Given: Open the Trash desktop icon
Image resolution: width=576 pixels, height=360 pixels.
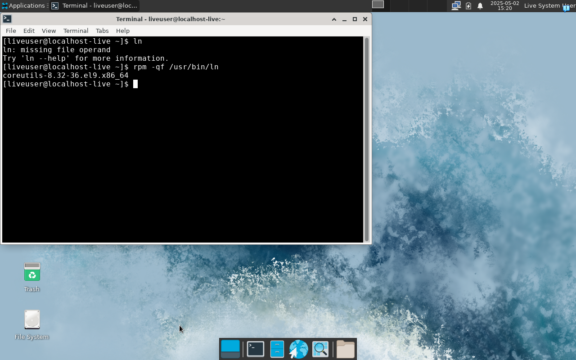Looking at the screenshot, I should tap(32, 273).
